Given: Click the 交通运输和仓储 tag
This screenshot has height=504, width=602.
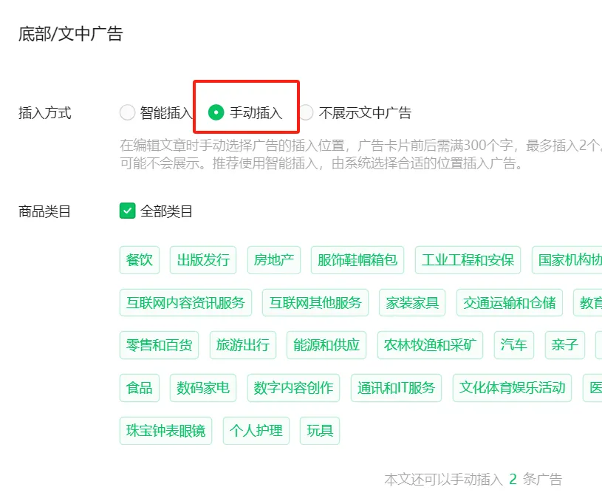Looking at the screenshot, I should point(510,303).
